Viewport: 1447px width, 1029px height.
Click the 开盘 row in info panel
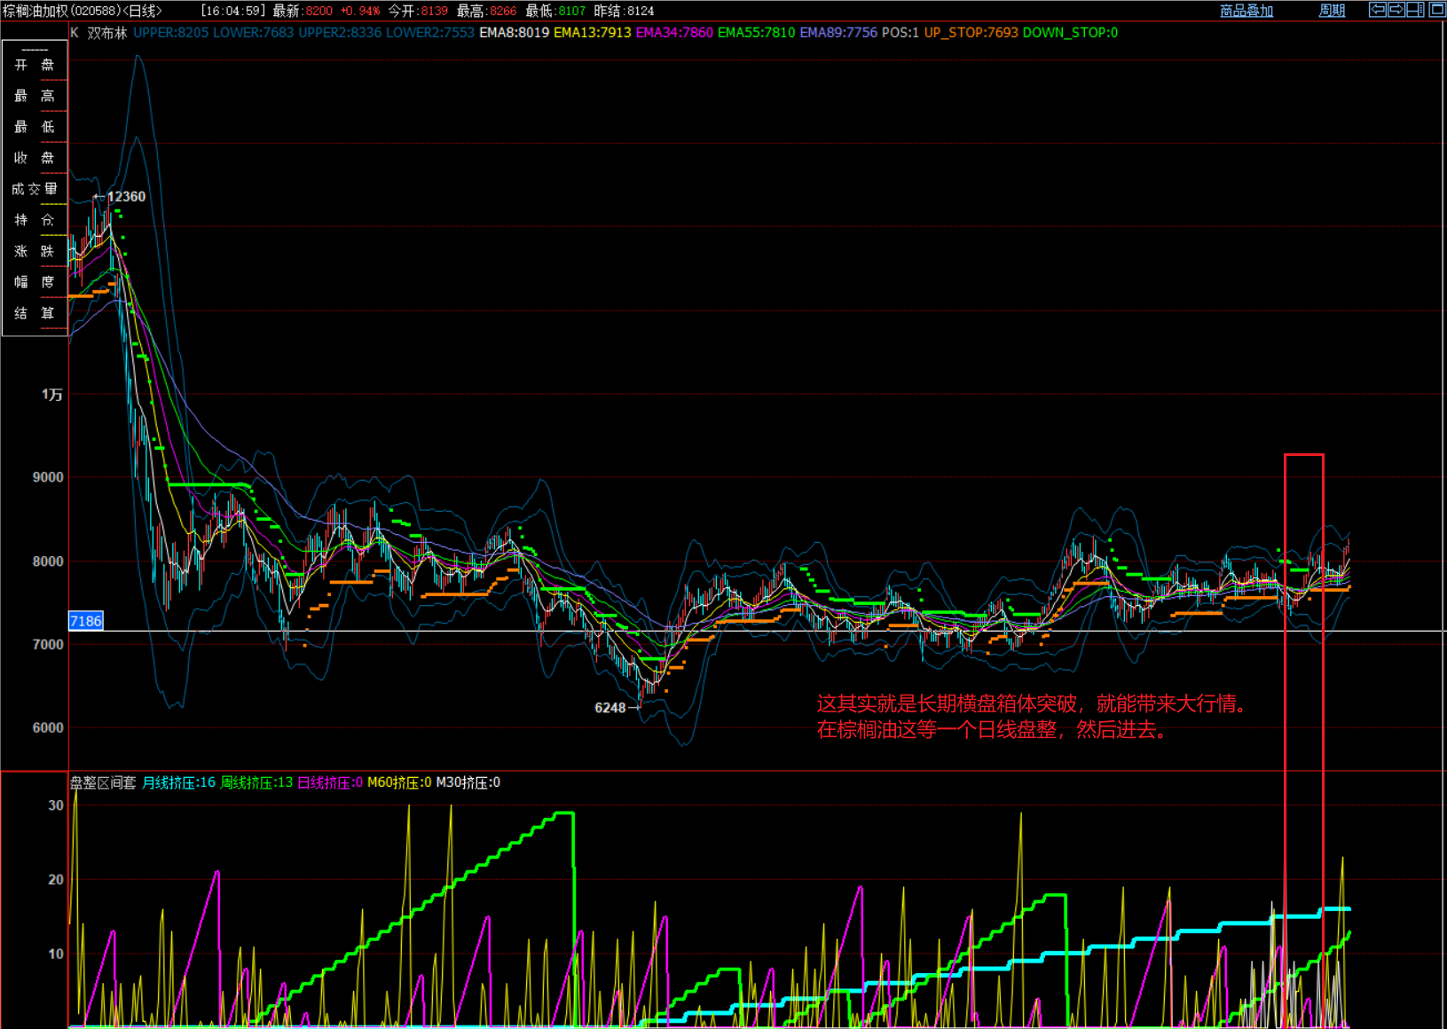(35, 65)
